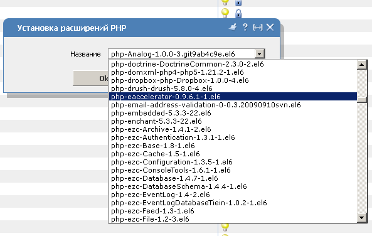Viewport: 372px width, 236px height.
Task: Select php-ezc-DatabaseSchema-1.4.4-1.el6
Action: (x=233, y=186)
